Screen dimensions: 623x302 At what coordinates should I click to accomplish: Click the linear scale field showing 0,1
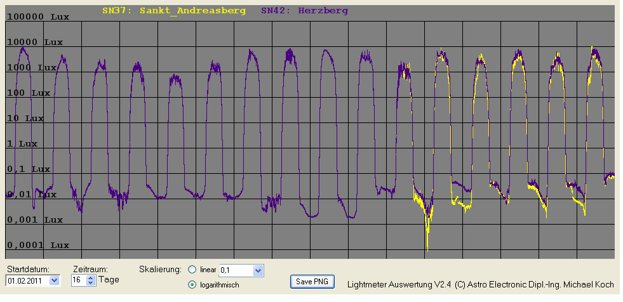(236, 271)
